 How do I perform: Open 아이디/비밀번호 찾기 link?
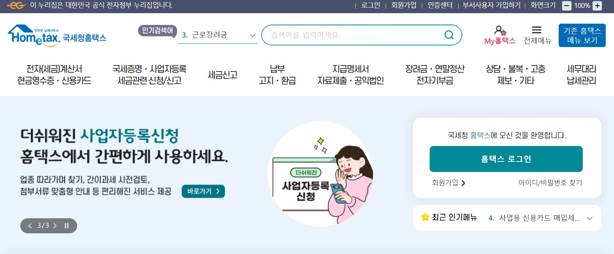[550, 183]
